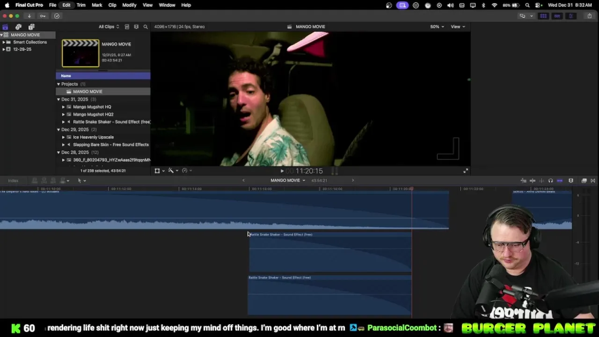This screenshot has width=599, height=337.
Task: Open the 50% zoom level dropdown
Action: tap(437, 27)
